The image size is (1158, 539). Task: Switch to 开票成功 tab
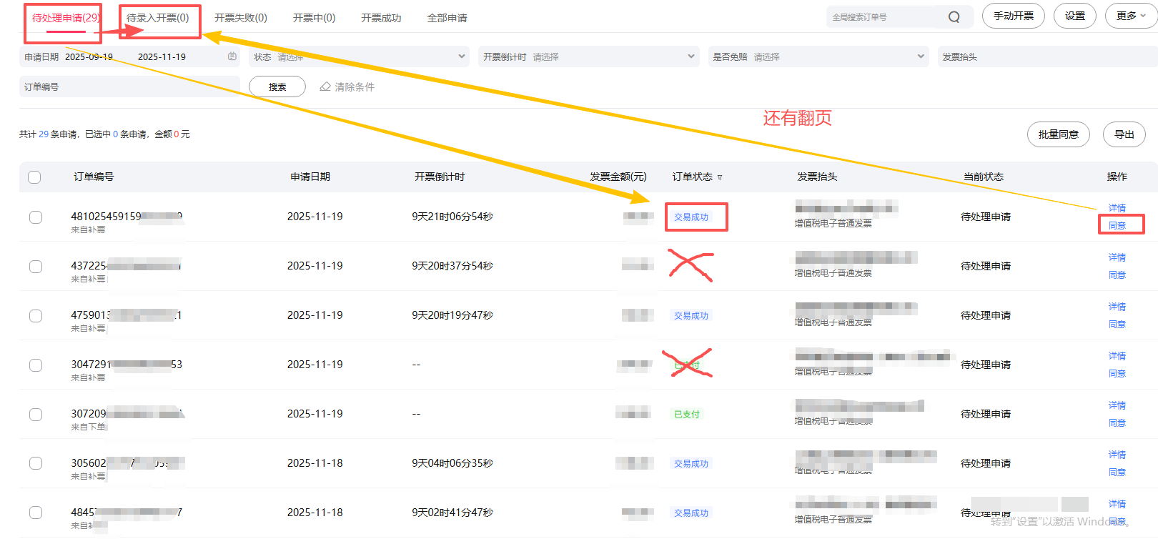(x=381, y=18)
